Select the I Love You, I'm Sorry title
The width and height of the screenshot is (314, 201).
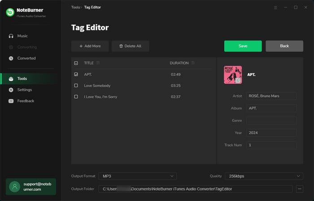100,97
